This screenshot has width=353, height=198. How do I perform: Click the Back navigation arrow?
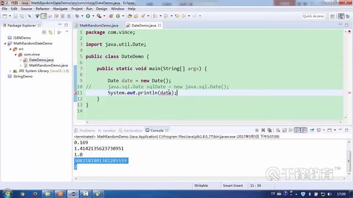184,16
